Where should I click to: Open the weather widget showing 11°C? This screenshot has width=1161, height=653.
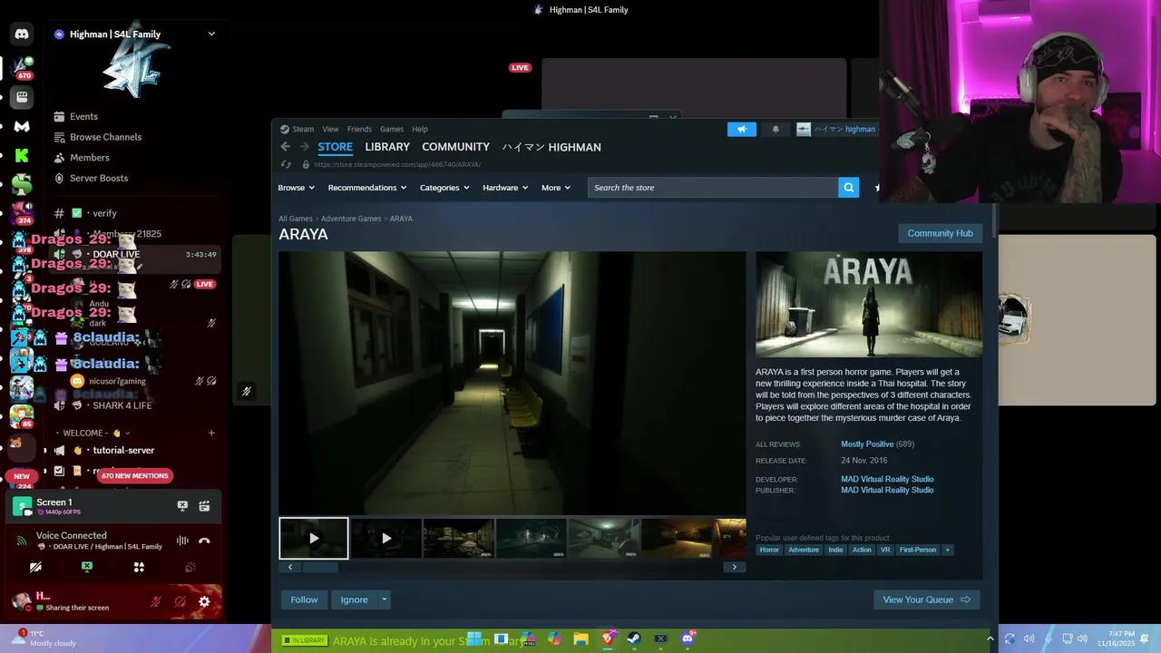tap(44, 638)
